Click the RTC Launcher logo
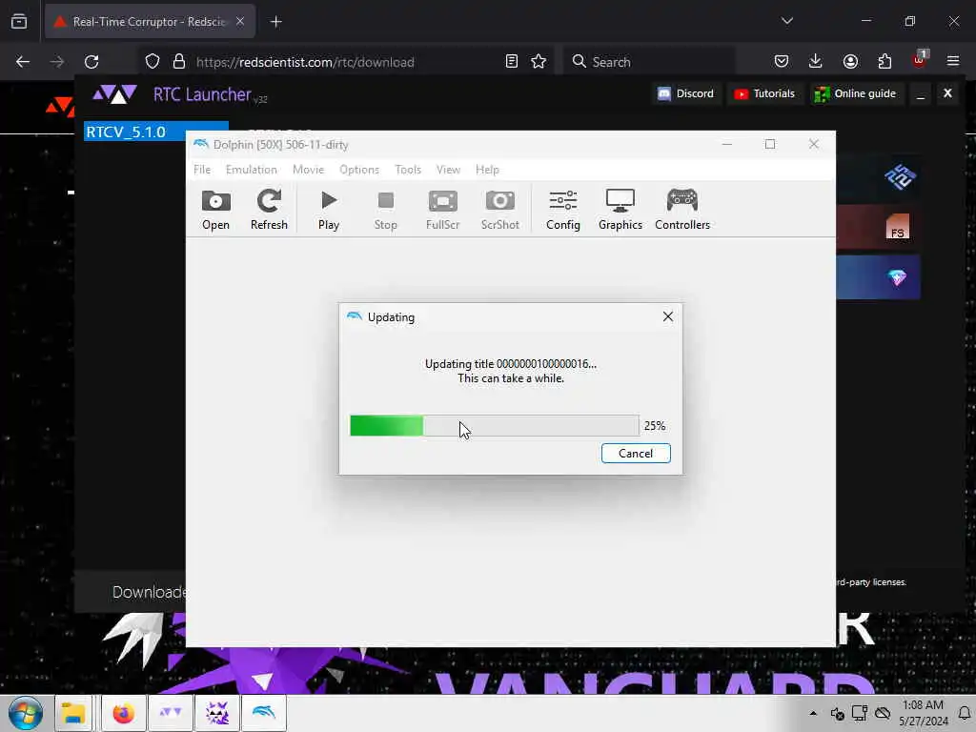Image resolution: width=976 pixels, height=732 pixels. tap(114, 94)
